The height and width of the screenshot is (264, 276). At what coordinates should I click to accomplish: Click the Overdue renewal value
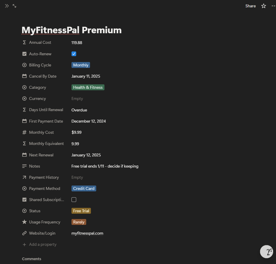79,110
